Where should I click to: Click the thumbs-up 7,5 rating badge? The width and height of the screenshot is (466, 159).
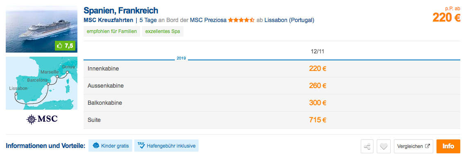tap(66, 46)
